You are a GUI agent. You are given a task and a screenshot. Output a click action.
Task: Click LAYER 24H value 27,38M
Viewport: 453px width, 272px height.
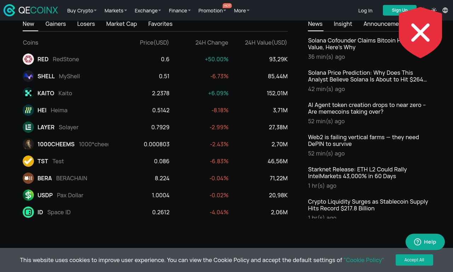278,127
